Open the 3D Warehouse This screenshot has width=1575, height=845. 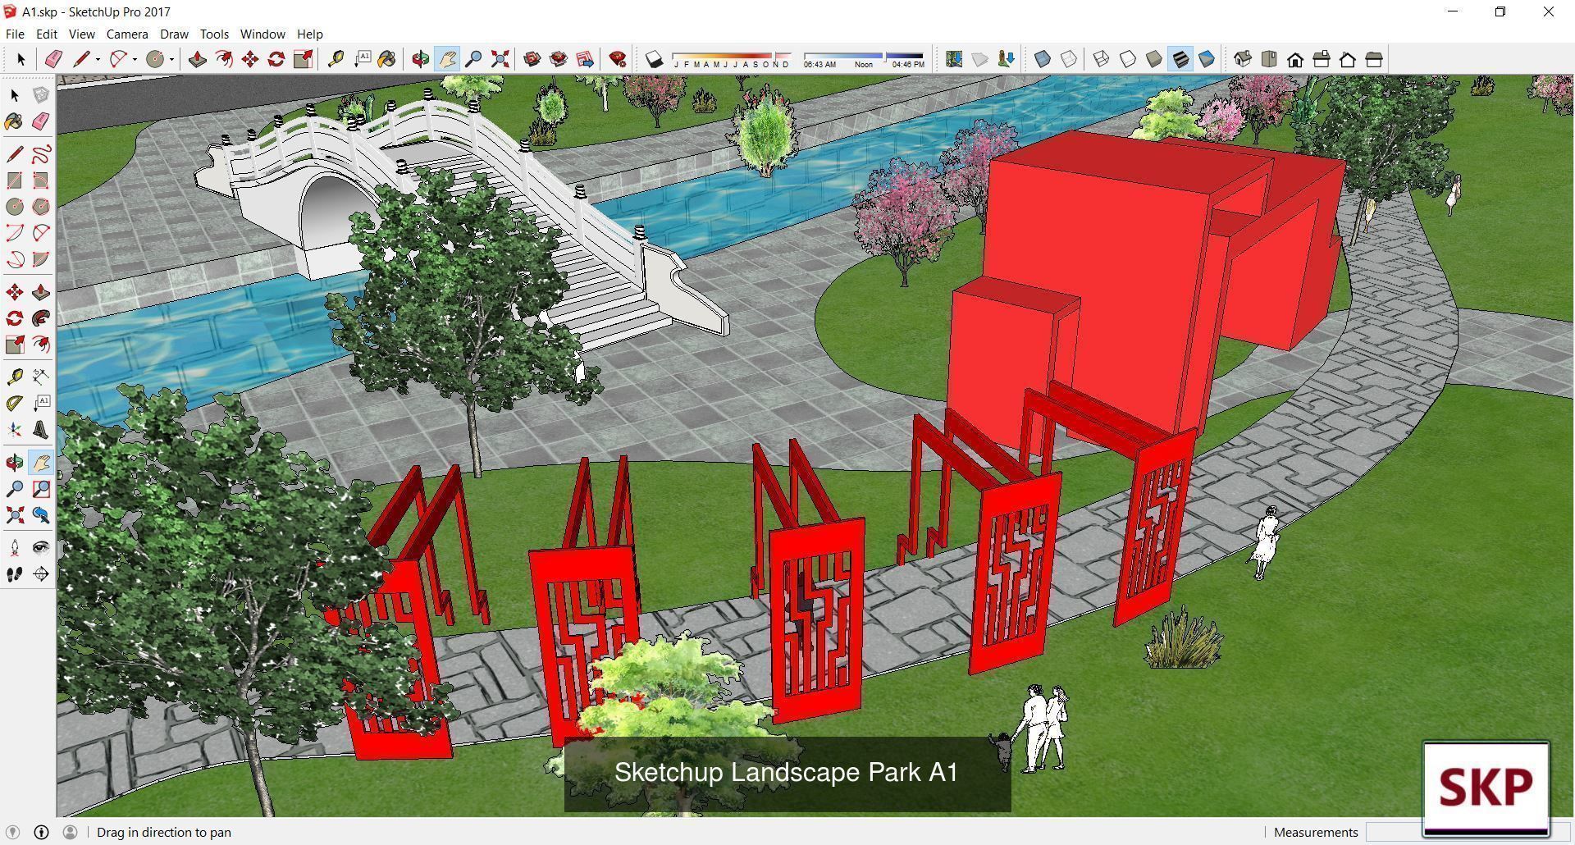click(532, 59)
